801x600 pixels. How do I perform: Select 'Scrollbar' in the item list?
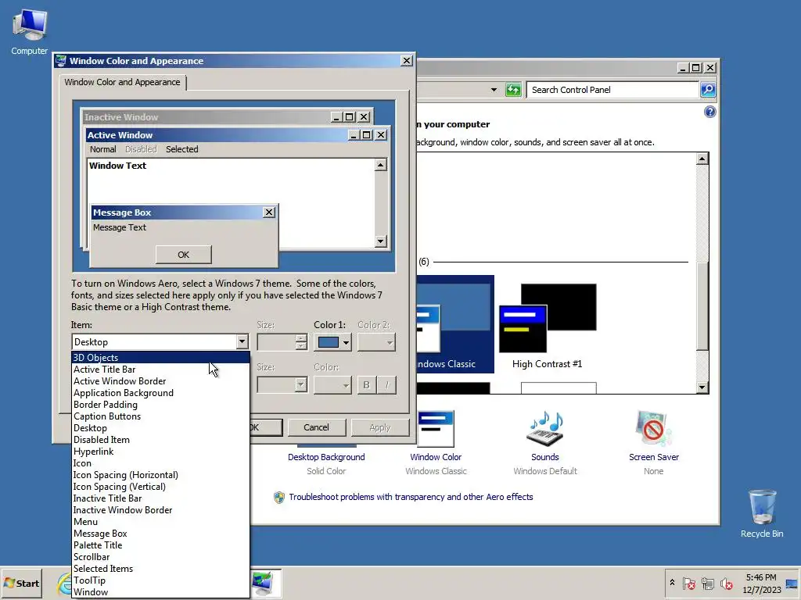(x=160, y=557)
